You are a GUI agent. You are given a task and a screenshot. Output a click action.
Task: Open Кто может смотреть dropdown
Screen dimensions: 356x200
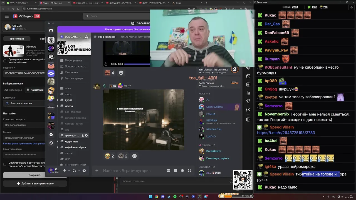[x=24, y=125]
